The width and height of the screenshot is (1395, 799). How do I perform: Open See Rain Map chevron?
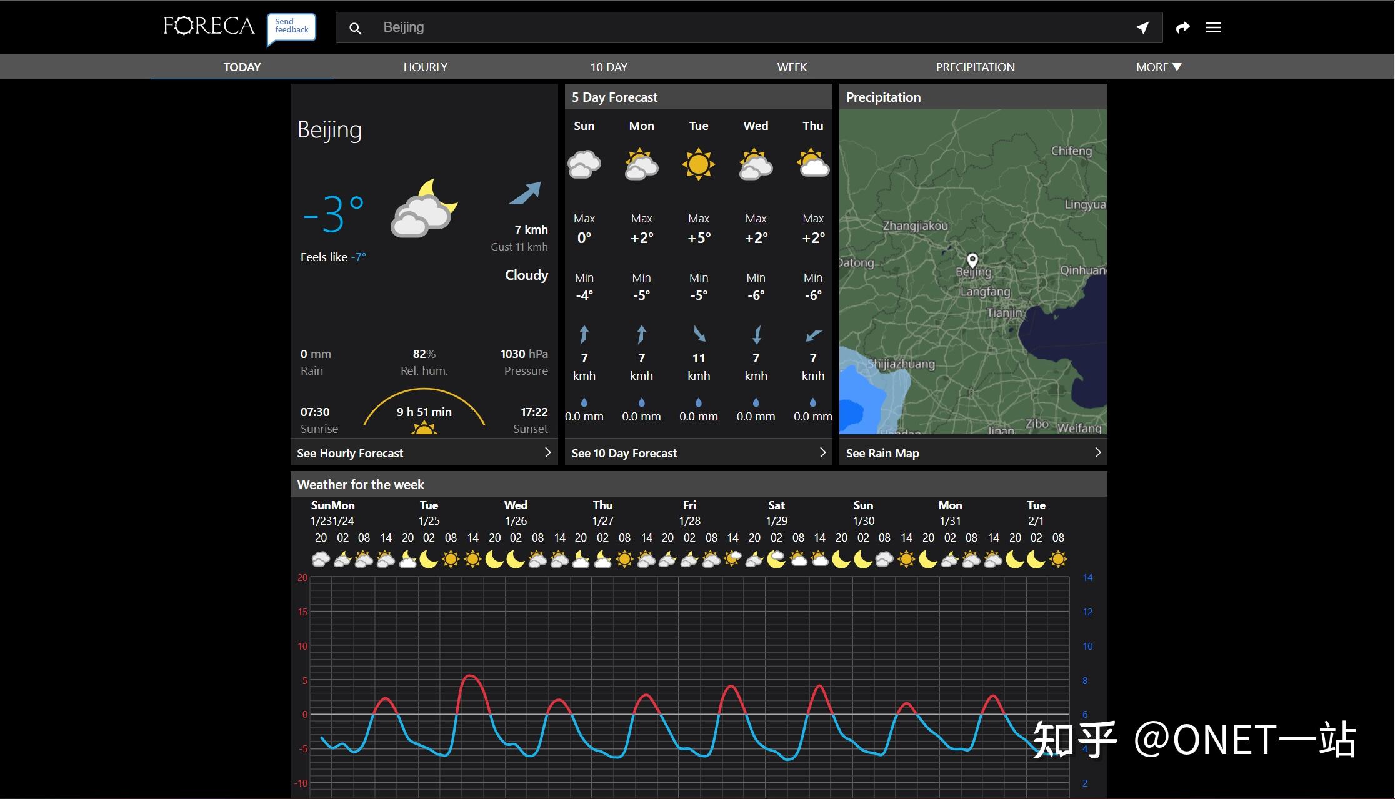pyautogui.click(x=1097, y=452)
